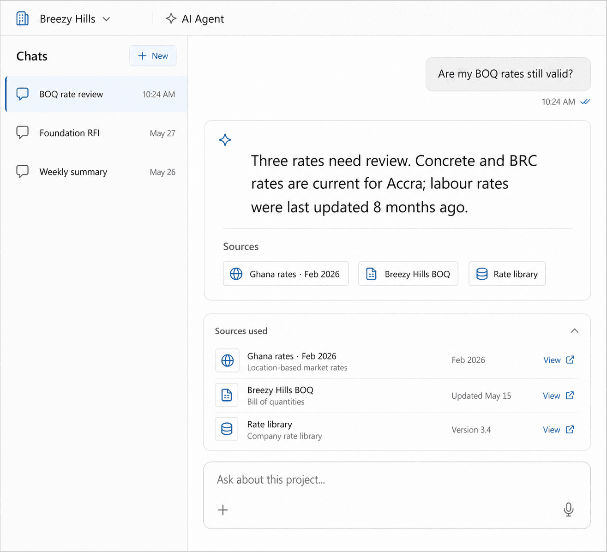
Task: Click the 'Updated May 15' text
Action: point(481,396)
